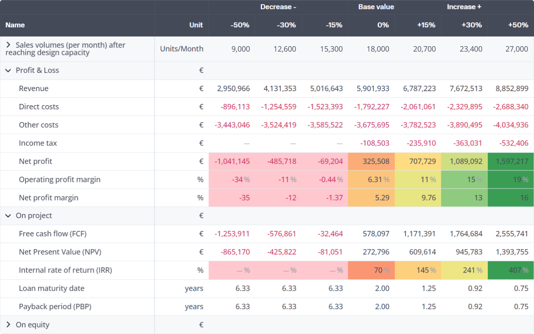Click the net profit cell 1,597,217
Image resolution: width=534 pixels, height=334 pixels.
511,161
